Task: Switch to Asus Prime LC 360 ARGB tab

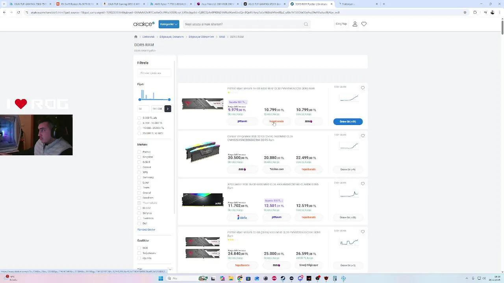Action: [217, 4]
